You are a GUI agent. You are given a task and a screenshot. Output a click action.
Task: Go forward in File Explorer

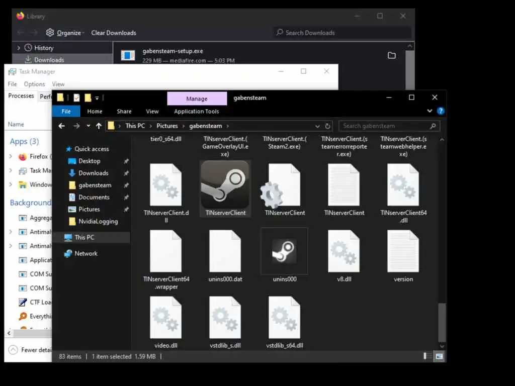pyautogui.click(x=76, y=126)
